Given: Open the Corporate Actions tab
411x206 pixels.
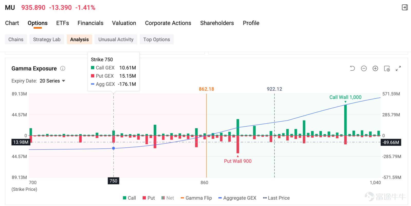Looking at the screenshot, I should pyautogui.click(x=168, y=23).
